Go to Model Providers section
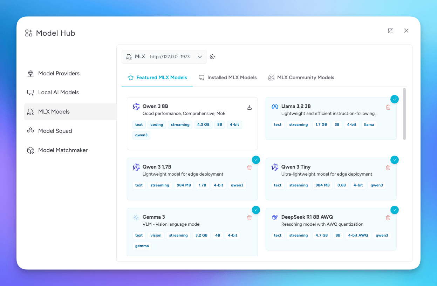Screen dimensions: 437x286 click(x=59, y=74)
